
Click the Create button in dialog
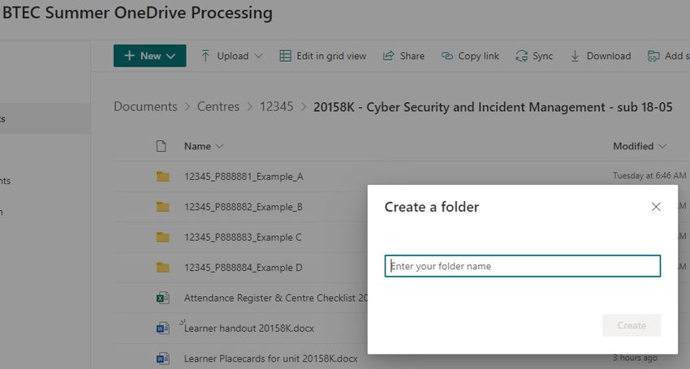coord(632,325)
